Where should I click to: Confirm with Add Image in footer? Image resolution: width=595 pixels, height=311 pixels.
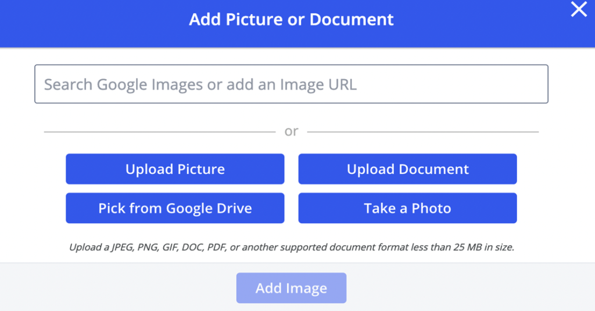[291, 288]
